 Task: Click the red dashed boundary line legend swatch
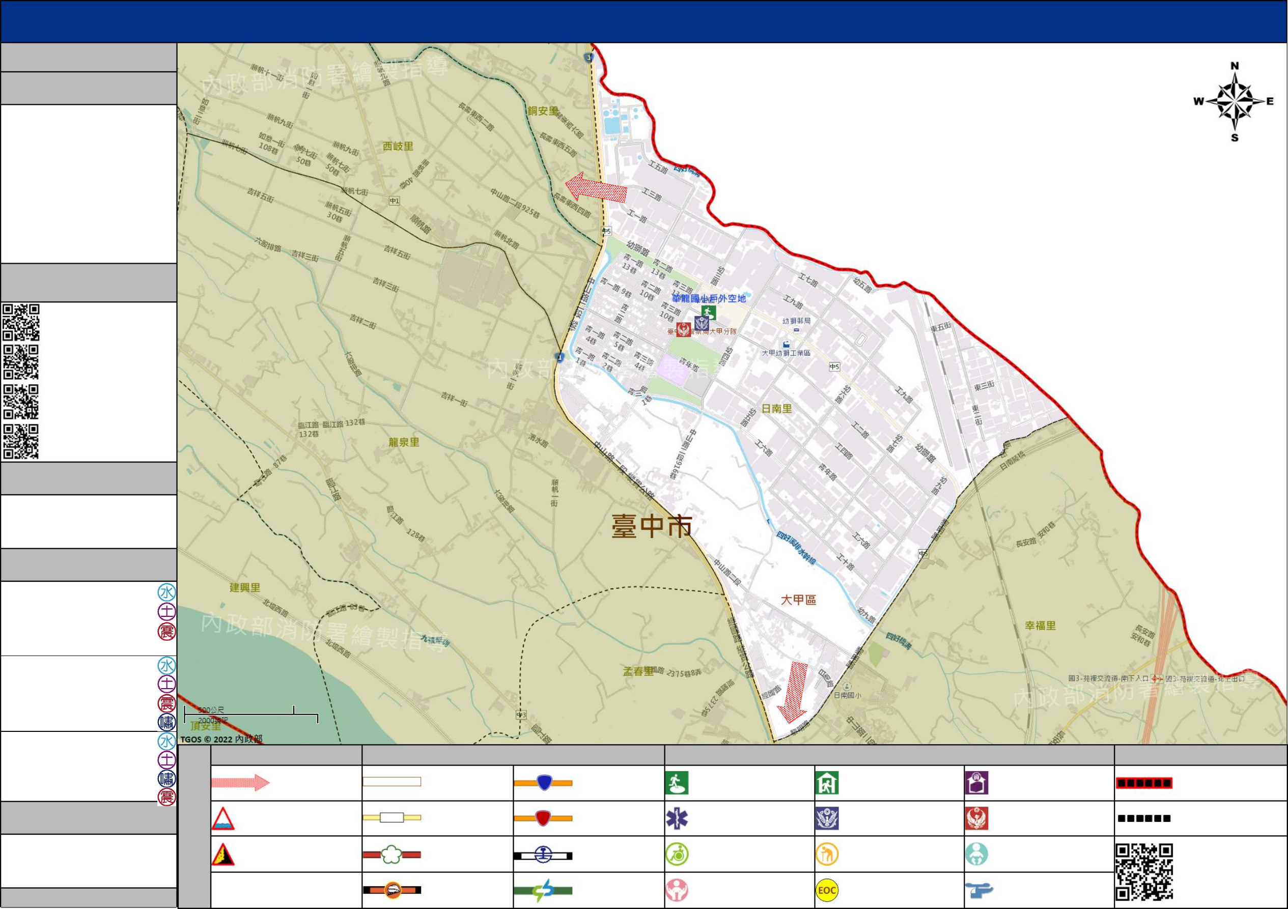pyautogui.click(x=1144, y=783)
